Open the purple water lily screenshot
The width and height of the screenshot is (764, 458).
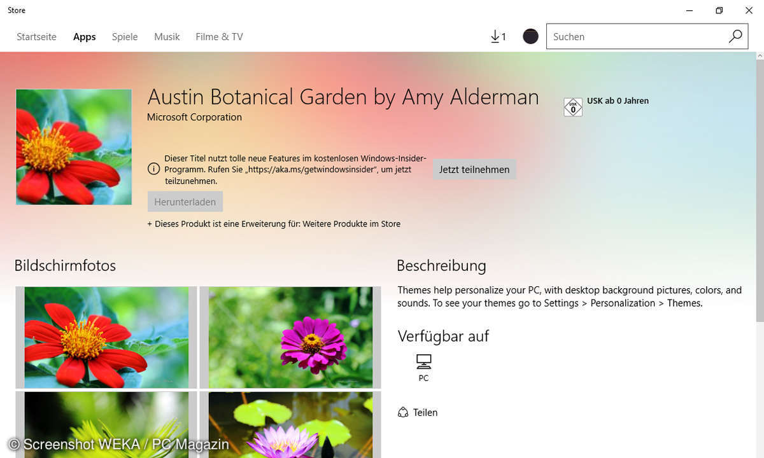click(290, 425)
